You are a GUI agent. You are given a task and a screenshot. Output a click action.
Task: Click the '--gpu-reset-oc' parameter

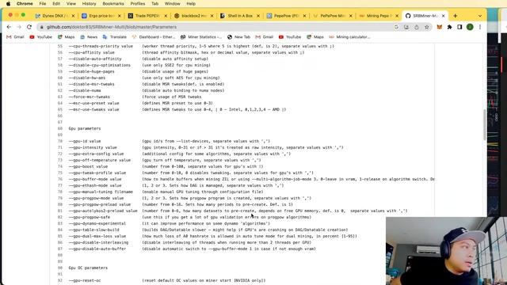85,280
